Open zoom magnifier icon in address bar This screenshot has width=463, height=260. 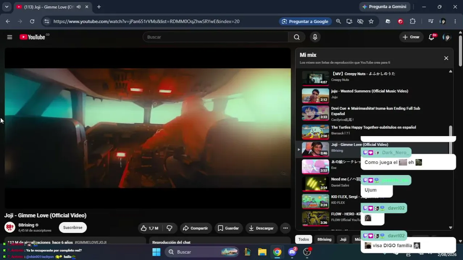click(x=338, y=21)
